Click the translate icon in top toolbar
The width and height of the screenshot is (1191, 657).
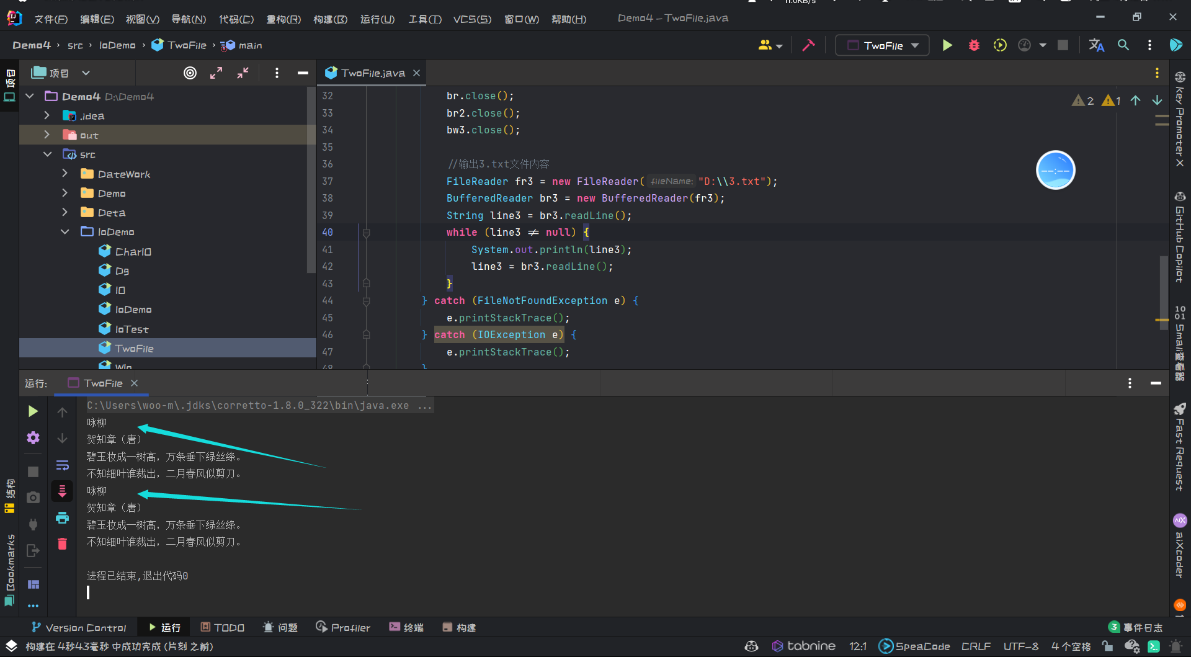tap(1096, 45)
